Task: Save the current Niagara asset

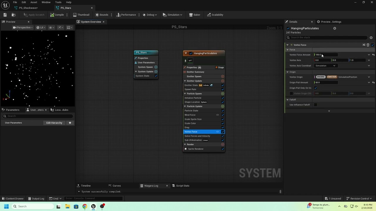Action: point(5,15)
